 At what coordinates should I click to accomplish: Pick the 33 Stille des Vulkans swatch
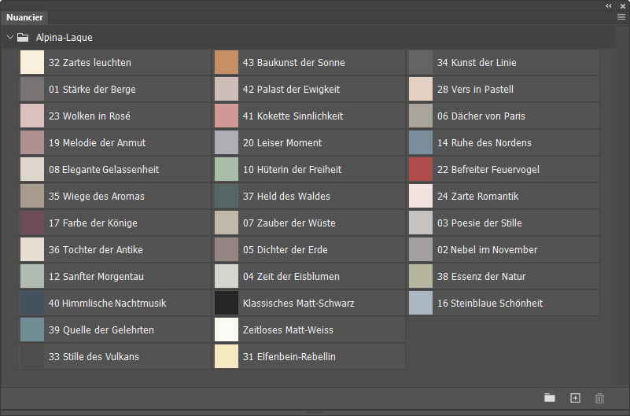coord(32,356)
